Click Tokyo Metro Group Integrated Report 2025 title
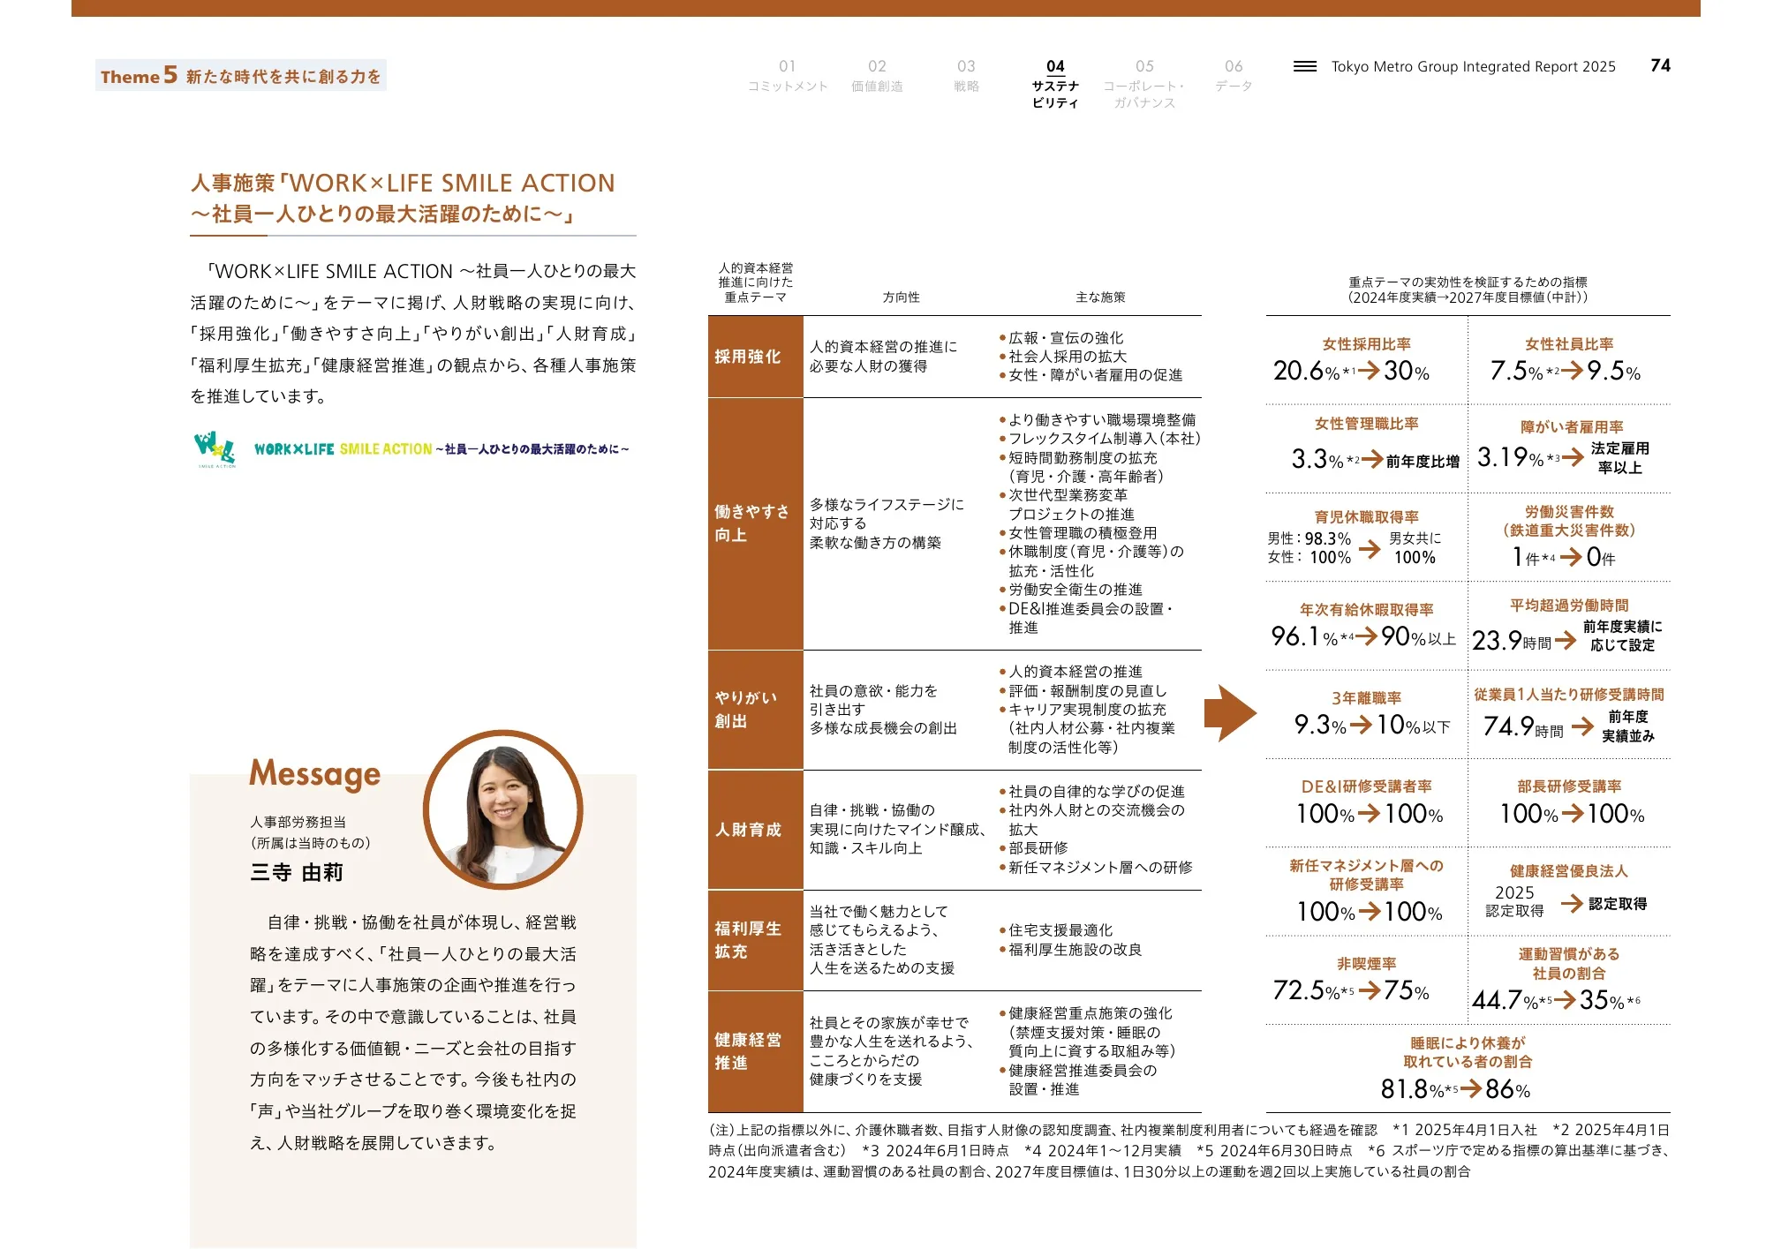 tap(1473, 66)
